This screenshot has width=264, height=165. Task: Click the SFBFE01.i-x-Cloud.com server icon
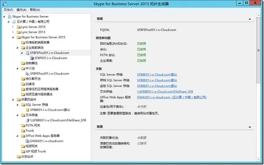pyautogui.click(x=32, y=58)
